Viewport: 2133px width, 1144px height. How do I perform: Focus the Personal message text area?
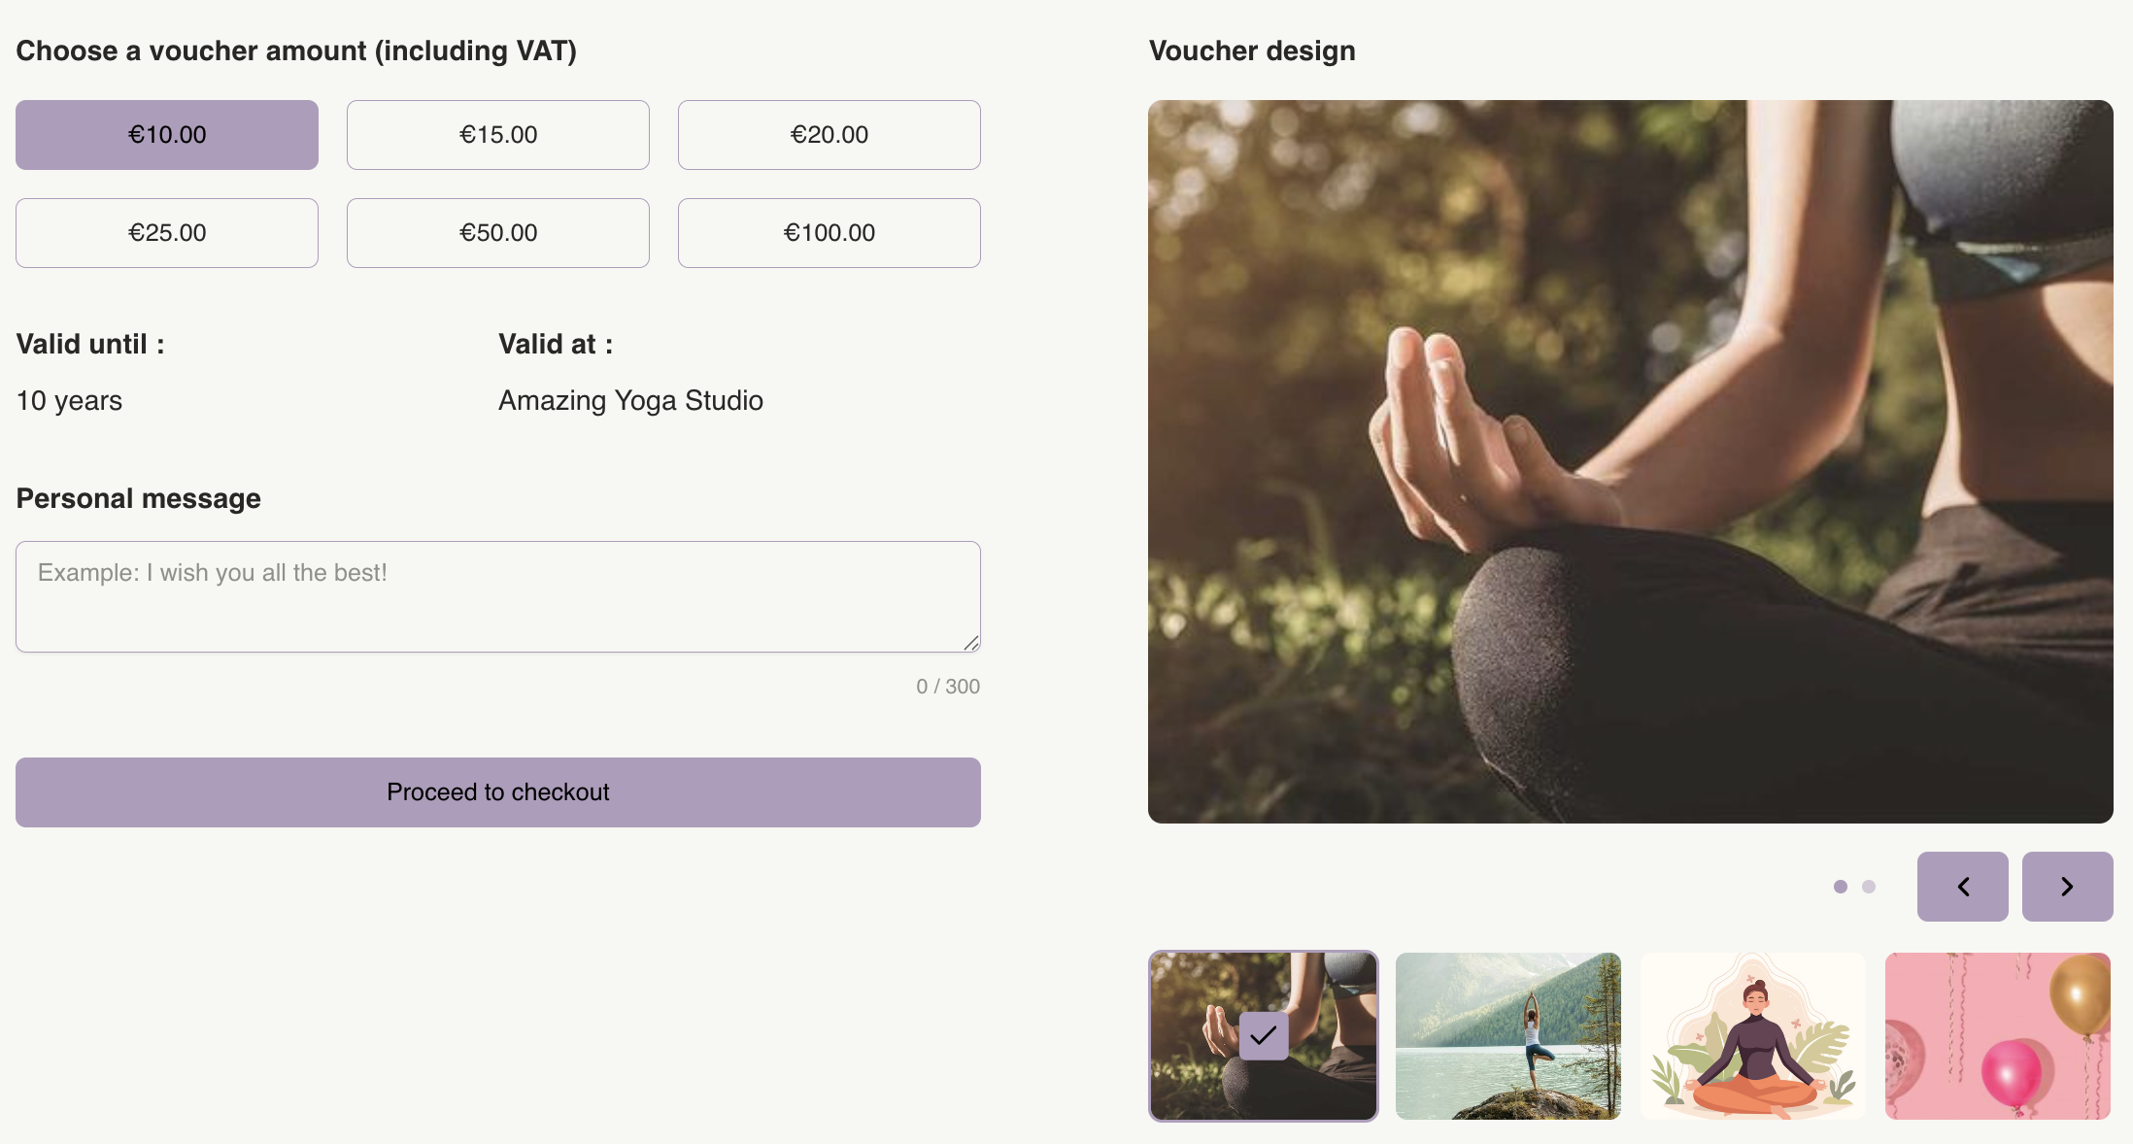pos(498,596)
